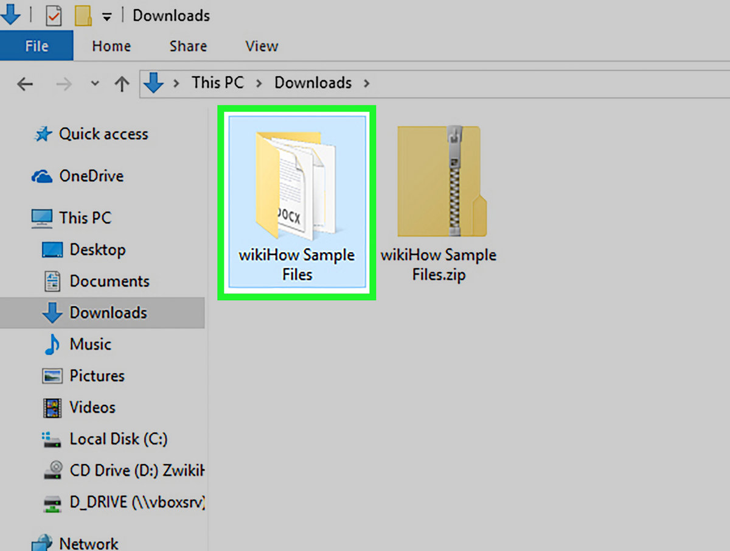
Task: Click the OneDrive cloud icon
Action: coord(42,177)
